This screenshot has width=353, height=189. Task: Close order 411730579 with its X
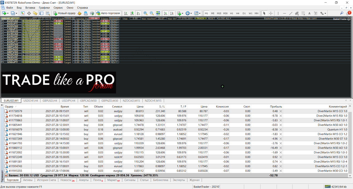click(281, 111)
